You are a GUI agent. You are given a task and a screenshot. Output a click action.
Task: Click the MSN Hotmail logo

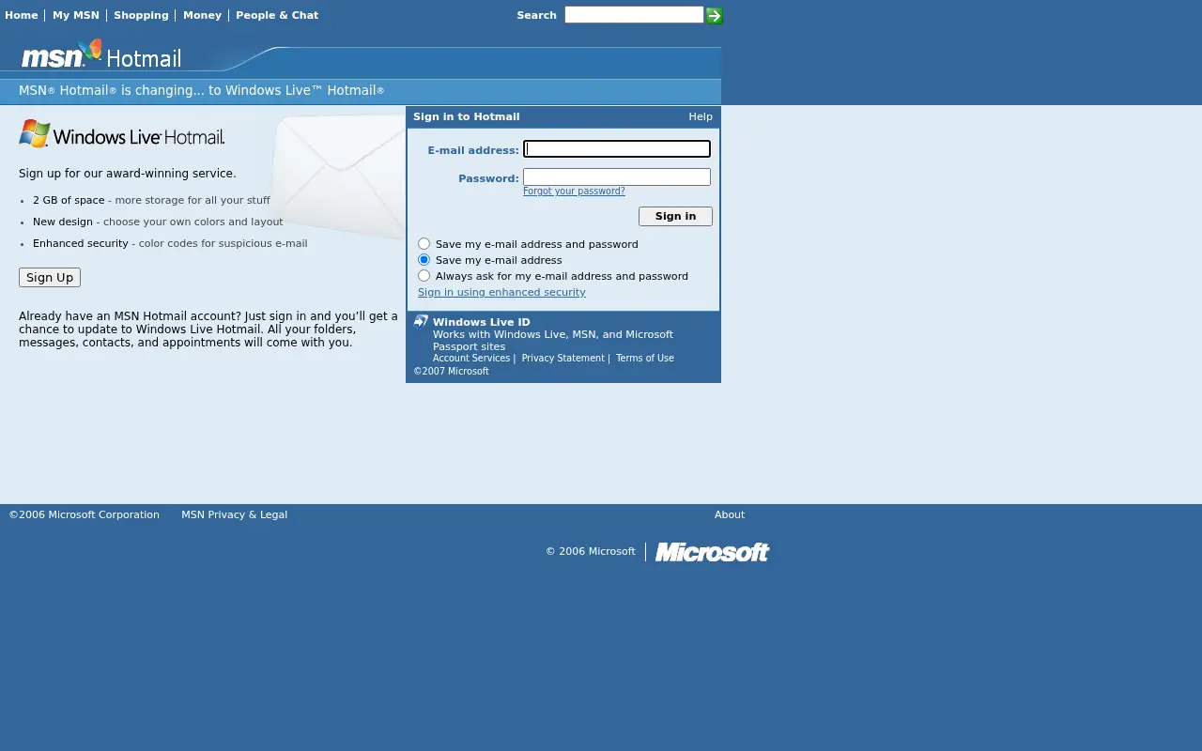101,54
